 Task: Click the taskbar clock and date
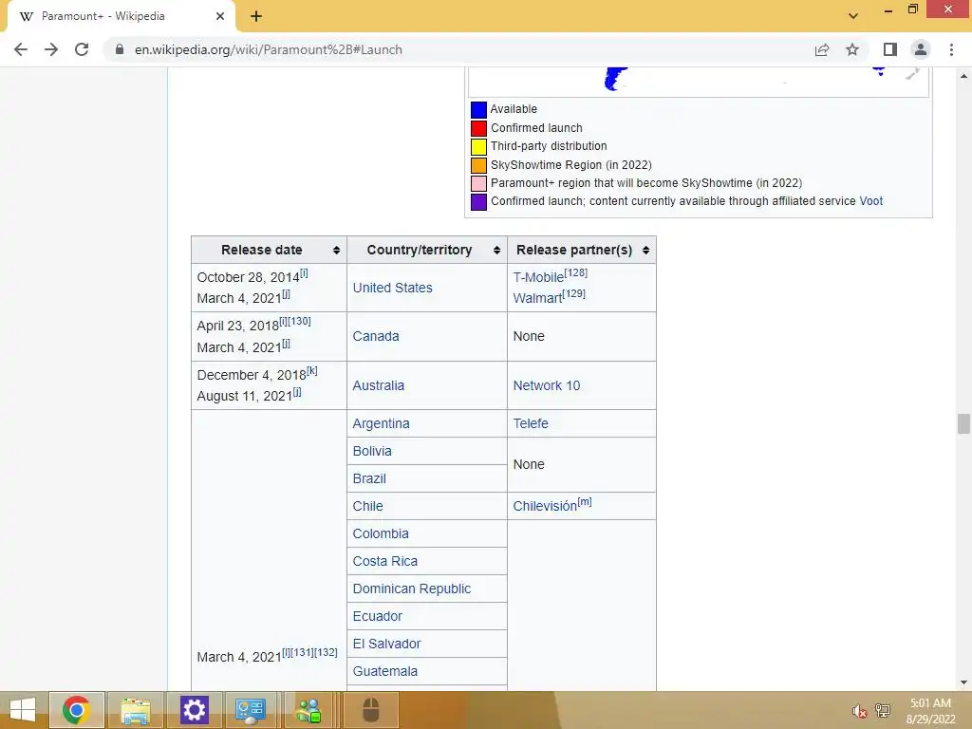pyautogui.click(x=930, y=710)
